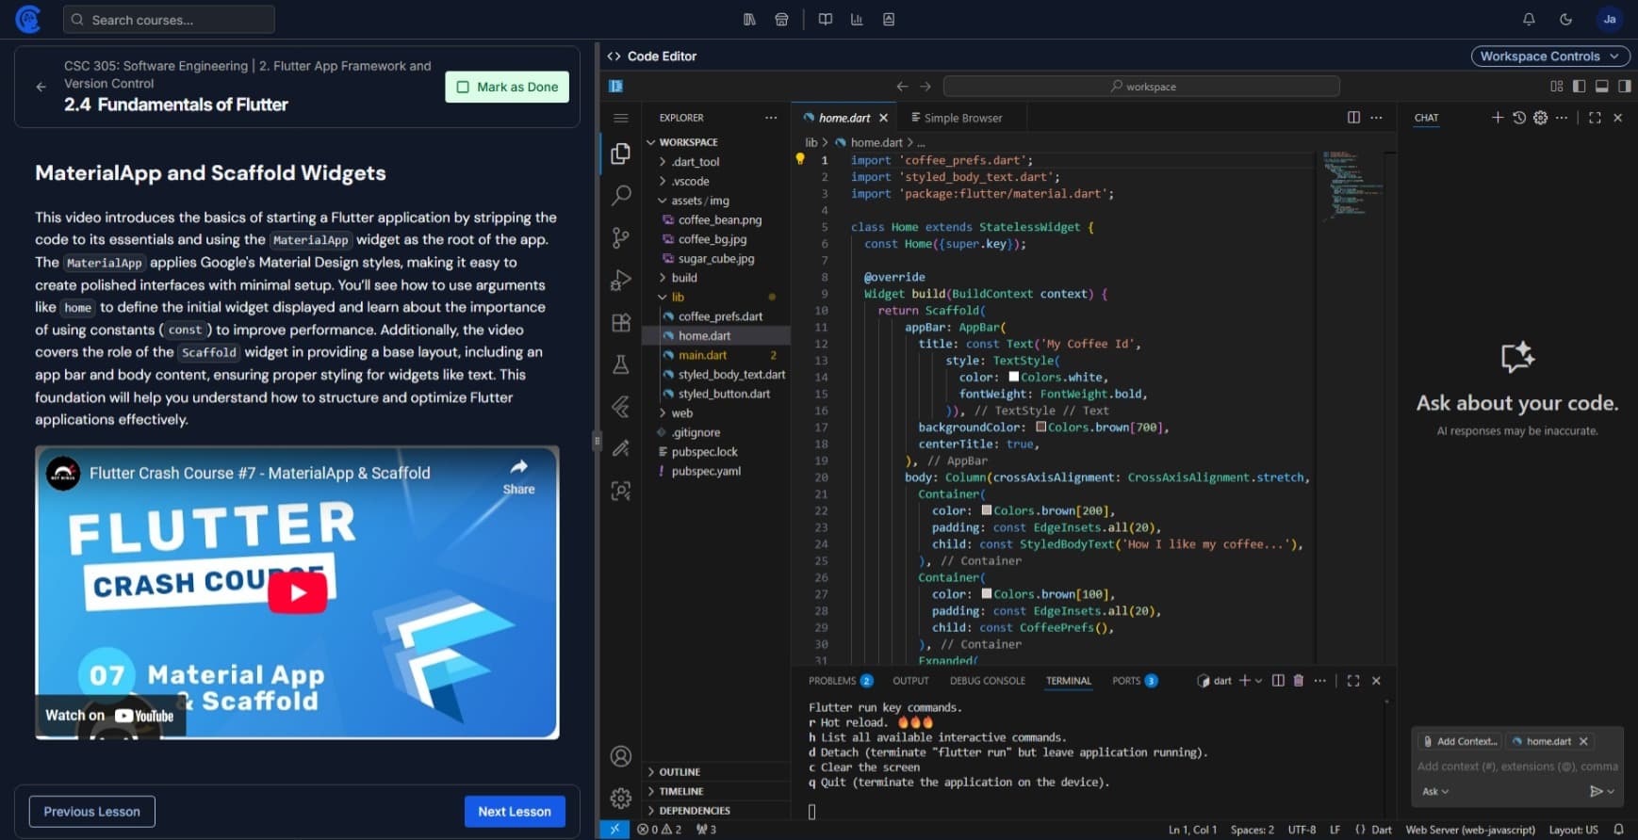Click Add Context button in chat

point(1460,741)
